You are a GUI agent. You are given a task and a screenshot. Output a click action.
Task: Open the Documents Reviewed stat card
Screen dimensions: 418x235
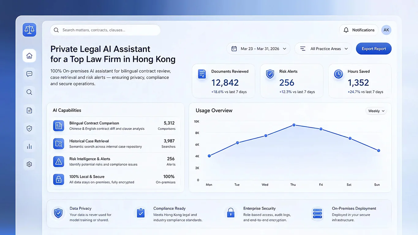point(224,81)
